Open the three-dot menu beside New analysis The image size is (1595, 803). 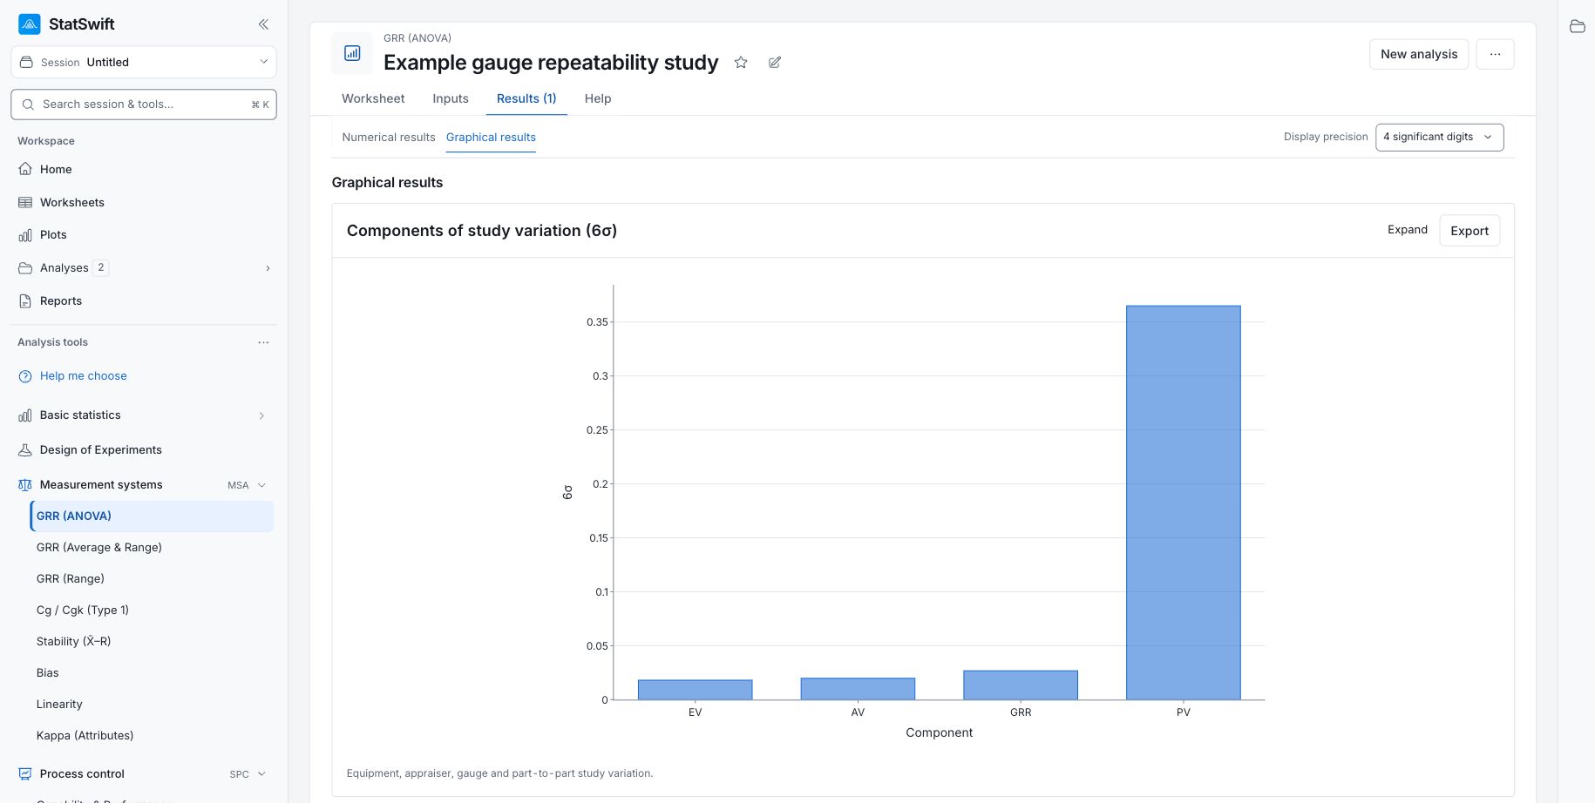coord(1495,54)
